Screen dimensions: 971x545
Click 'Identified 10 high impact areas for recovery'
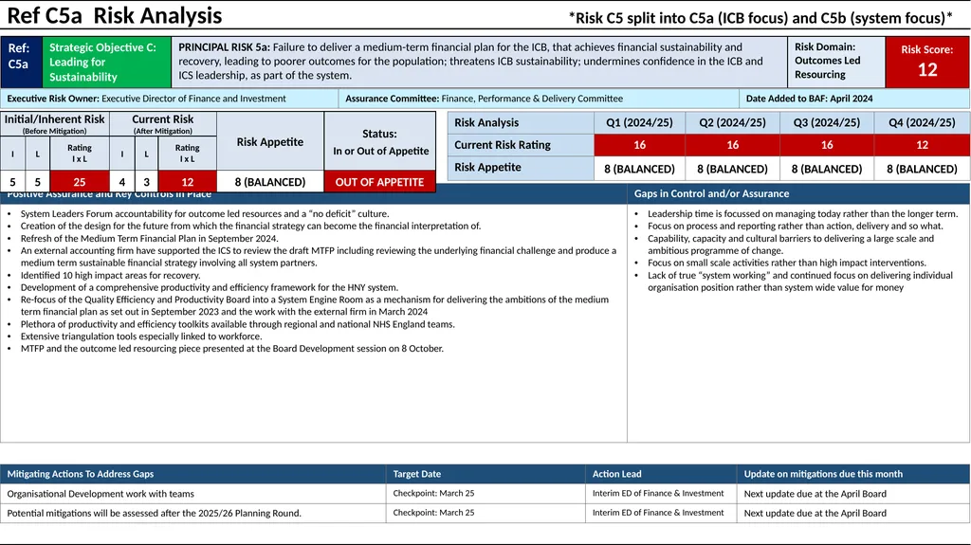coord(110,275)
